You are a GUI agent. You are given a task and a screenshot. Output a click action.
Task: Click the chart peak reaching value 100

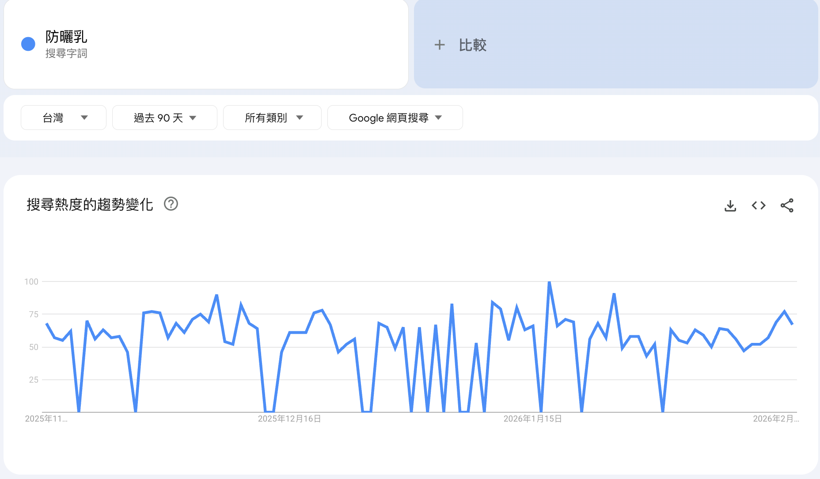pyautogui.click(x=549, y=281)
